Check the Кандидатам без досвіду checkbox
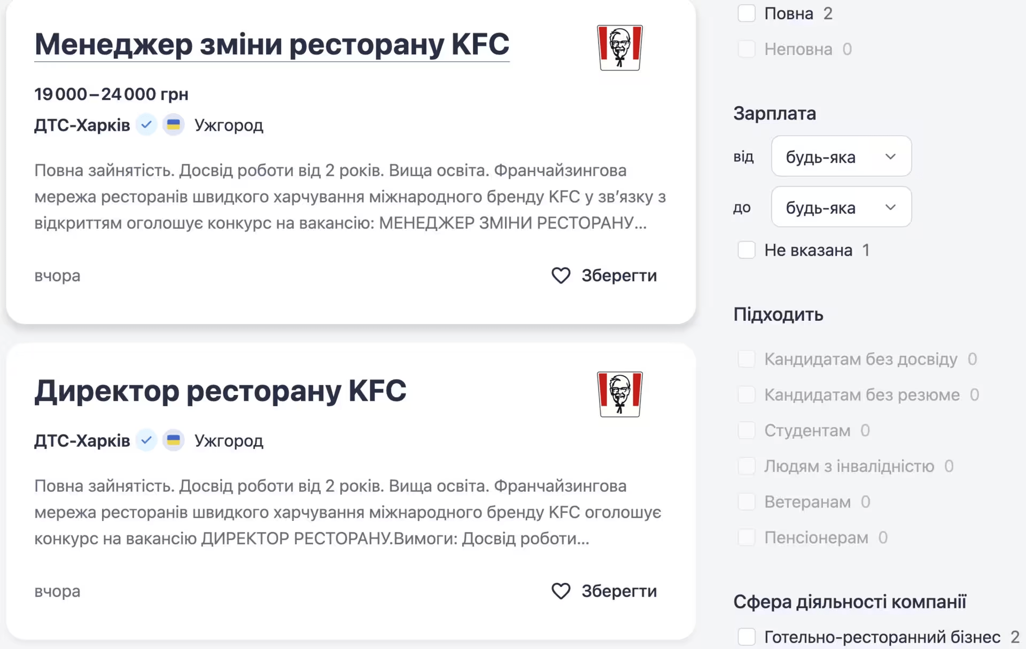 [746, 359]
